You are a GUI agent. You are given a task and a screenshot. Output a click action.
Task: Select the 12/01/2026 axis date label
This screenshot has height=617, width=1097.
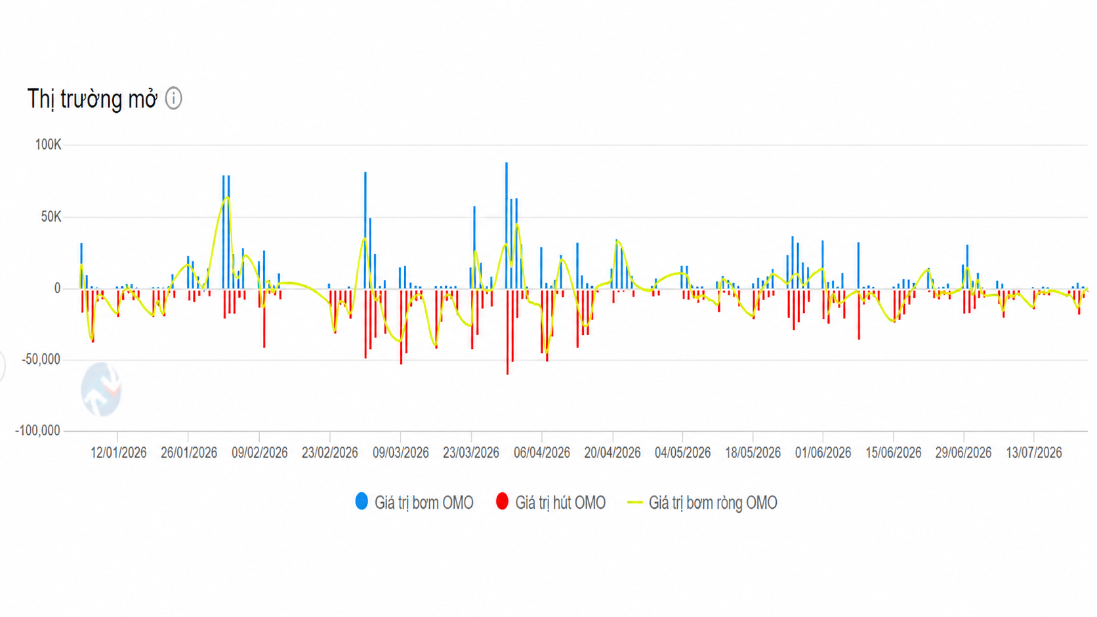[x=118, y=452]
